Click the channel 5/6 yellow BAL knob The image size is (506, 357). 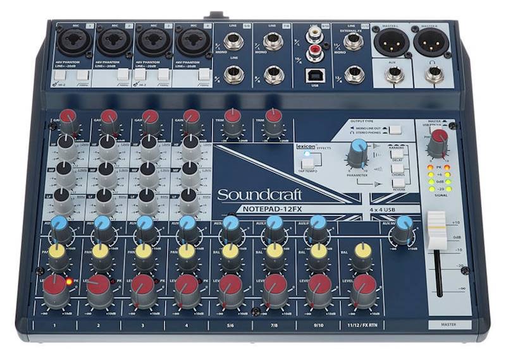(231, 257)
